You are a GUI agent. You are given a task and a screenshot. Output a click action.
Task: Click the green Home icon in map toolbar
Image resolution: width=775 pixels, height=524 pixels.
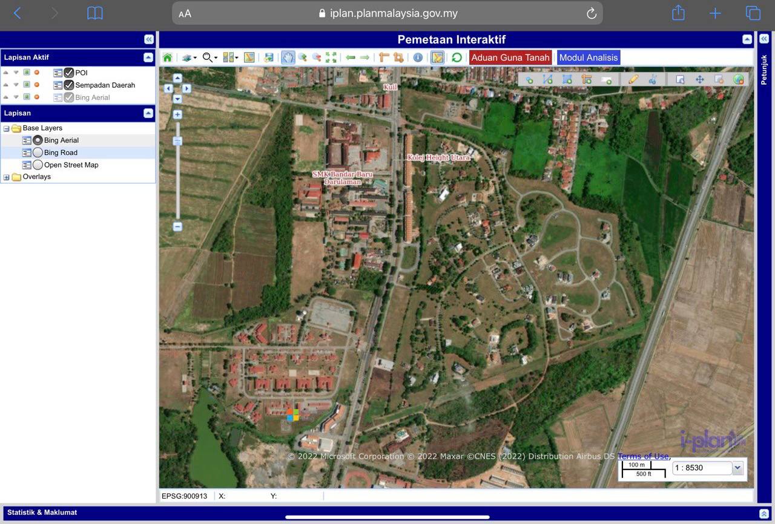point(167,57)
